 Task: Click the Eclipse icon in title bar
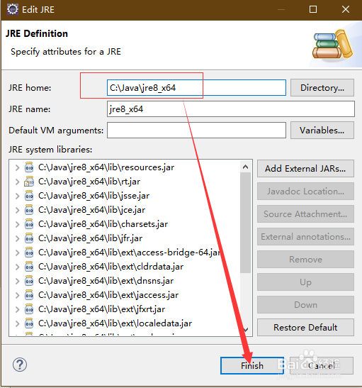tap(12, 9)
